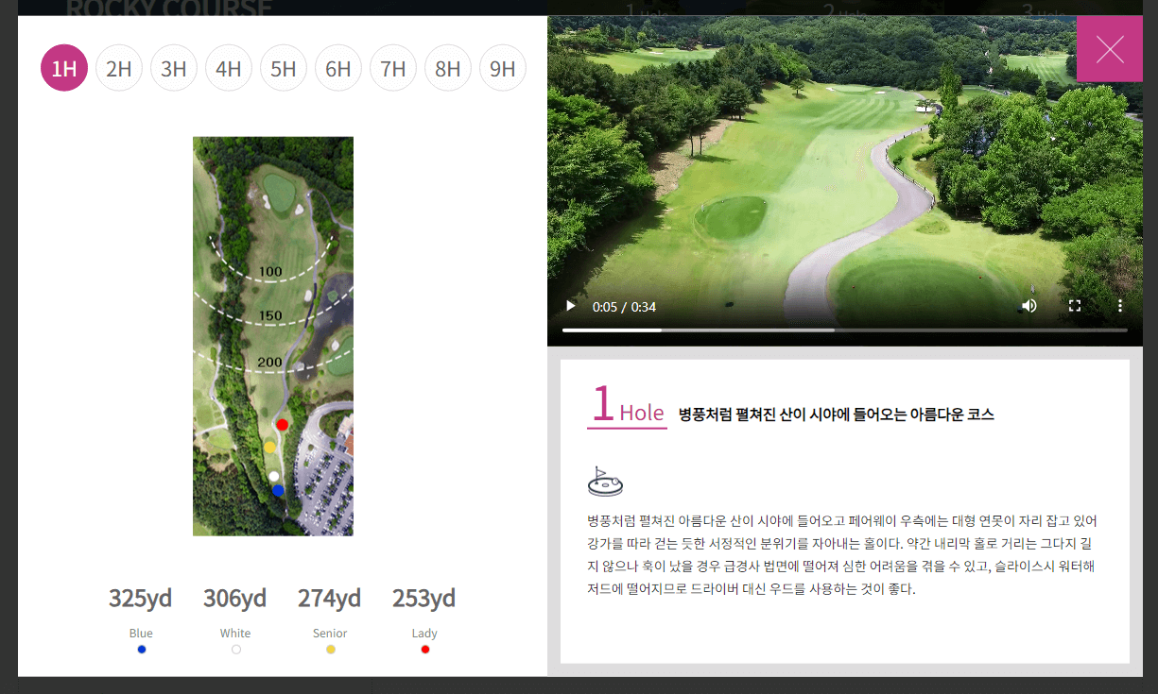Click the blue dot under the Blue tee label
Image resolution: width=1158 pixels, height=694 pixels.
[141, 649]
